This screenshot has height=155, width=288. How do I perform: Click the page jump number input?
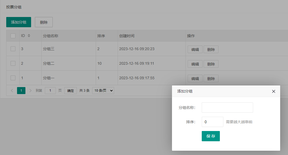point(50,91)
